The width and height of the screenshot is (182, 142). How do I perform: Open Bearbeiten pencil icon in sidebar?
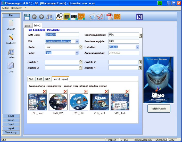pos(11,38)
